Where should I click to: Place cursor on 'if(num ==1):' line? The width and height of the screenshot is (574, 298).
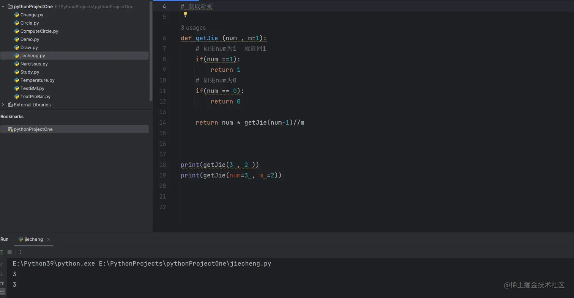[218, 60]
